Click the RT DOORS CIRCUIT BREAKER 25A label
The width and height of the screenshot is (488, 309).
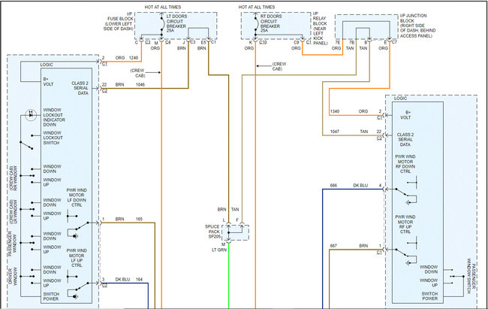tap(271, 24)
